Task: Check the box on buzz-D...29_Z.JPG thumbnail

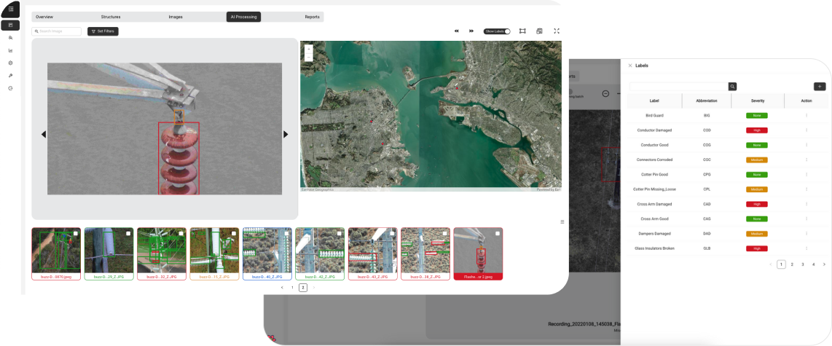Action: tap(128, 233)
